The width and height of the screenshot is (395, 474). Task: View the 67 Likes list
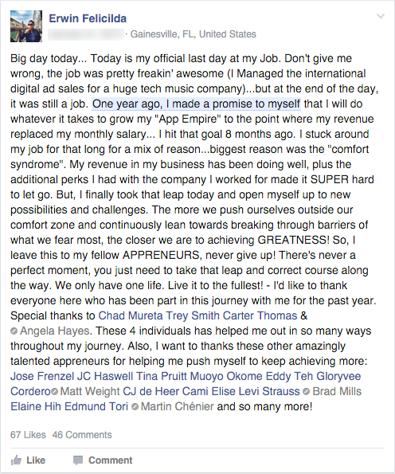click(28, 435)
